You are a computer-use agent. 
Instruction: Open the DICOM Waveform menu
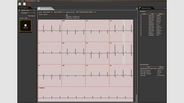click(30, 1)
